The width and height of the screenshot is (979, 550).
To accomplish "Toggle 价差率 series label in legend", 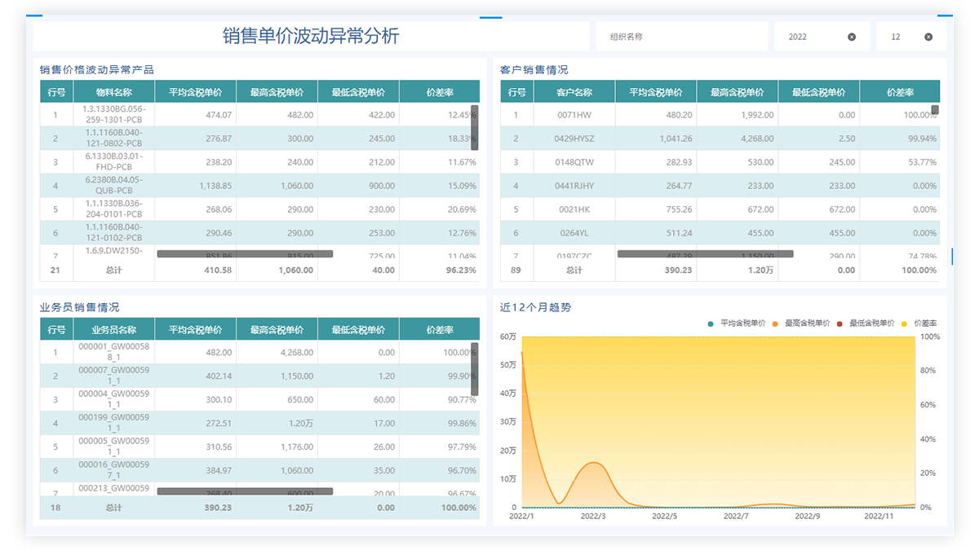I will 925,324.
